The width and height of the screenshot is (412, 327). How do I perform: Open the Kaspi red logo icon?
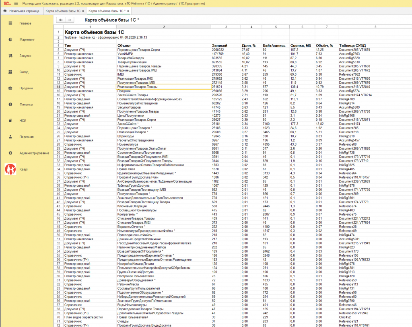pyautogui.click(x=10, y=169)
